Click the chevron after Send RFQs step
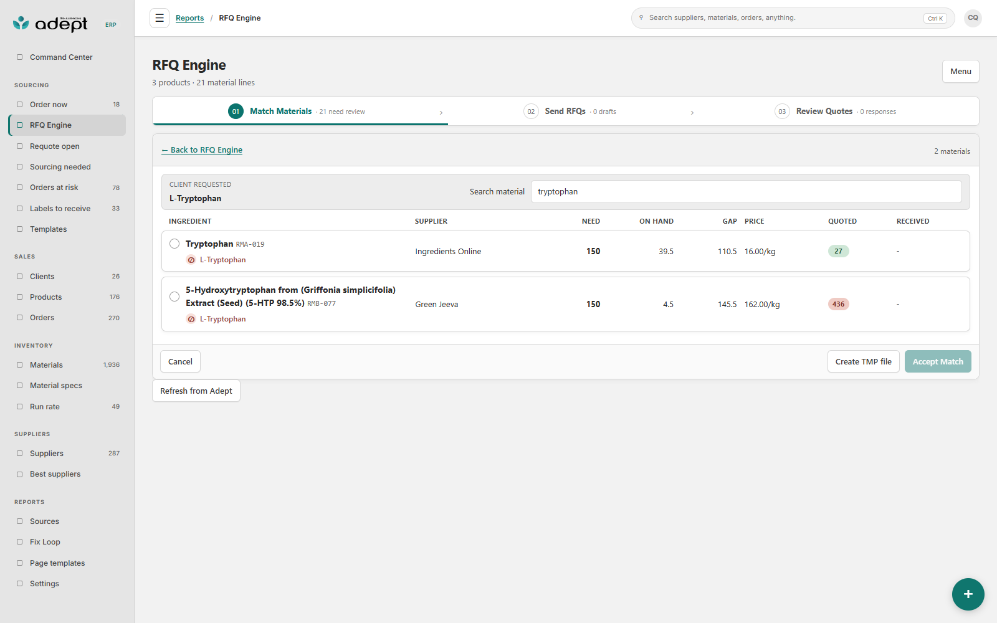The width and height of the screenshot is (997, 623). pyautogui.click(x=692, y=113)
